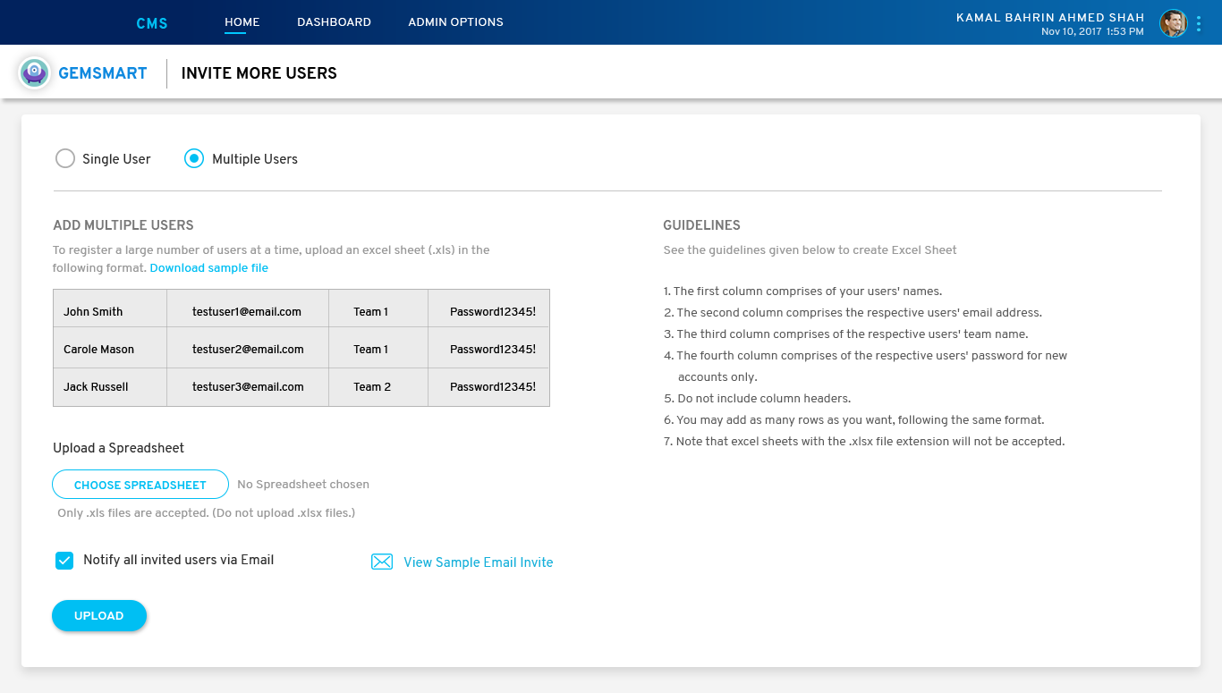Viewport: 1222px width, 693px height.
Task: Uncheck Notify all invited users via Email
Action: (x=64, y=561)
